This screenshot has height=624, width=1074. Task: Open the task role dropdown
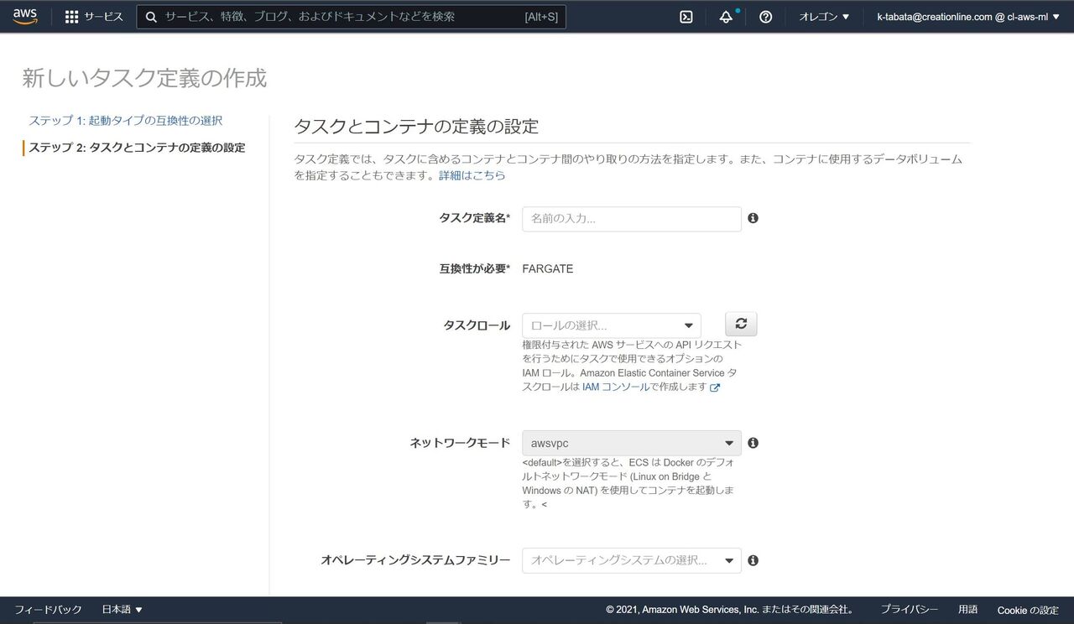[x=612, y=325]
